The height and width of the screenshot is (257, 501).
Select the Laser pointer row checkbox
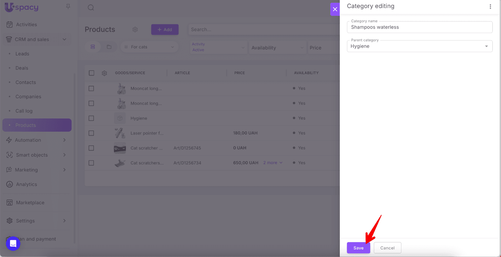click(x=91, y=133)
